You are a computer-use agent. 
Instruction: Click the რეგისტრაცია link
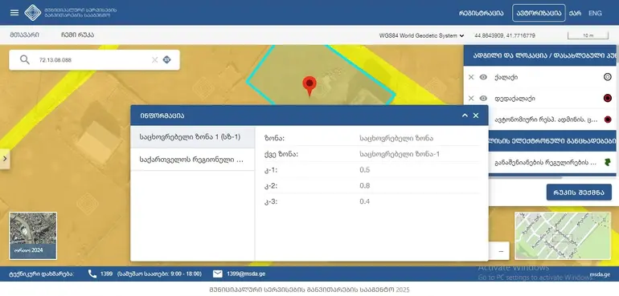point(482,13)
